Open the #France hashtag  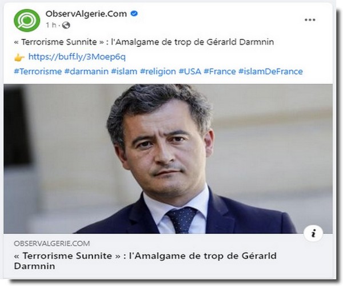pos(220,71)
